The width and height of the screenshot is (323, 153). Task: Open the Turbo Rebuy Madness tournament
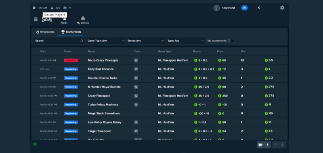point(103,105)
